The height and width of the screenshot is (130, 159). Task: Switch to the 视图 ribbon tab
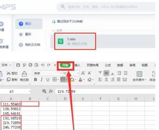pyautogui.click(x=145, y=65)
